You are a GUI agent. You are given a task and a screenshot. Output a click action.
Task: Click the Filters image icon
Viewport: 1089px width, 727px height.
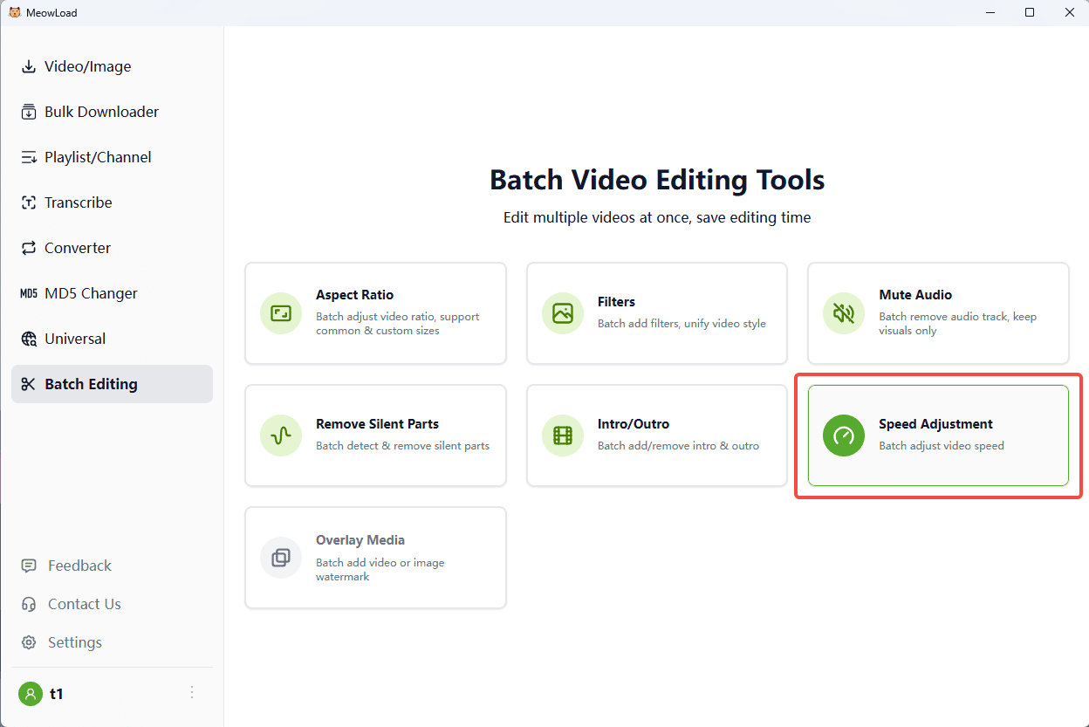[563, 313]
